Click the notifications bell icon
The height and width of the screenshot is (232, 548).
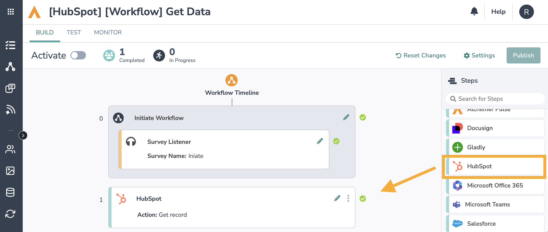(474, 11)
